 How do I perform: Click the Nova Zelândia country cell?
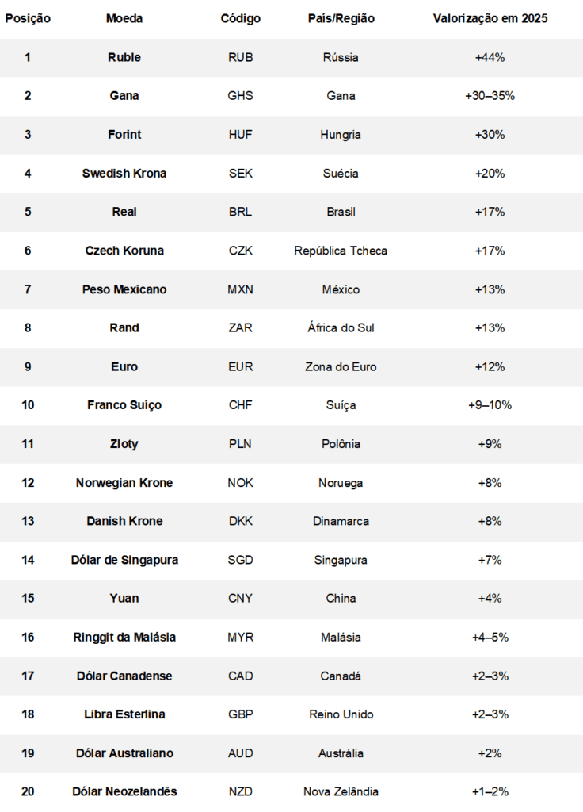[x=341, y=791]
